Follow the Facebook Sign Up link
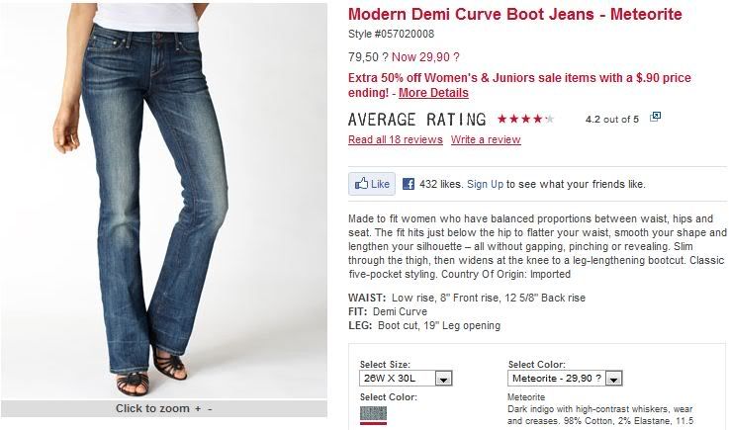Screen dimensions: 729x430 coord(485,184)
